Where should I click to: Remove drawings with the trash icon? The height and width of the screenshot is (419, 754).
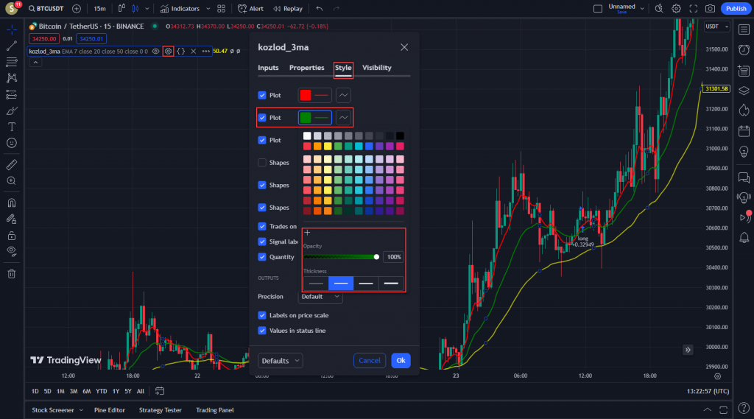12,274
